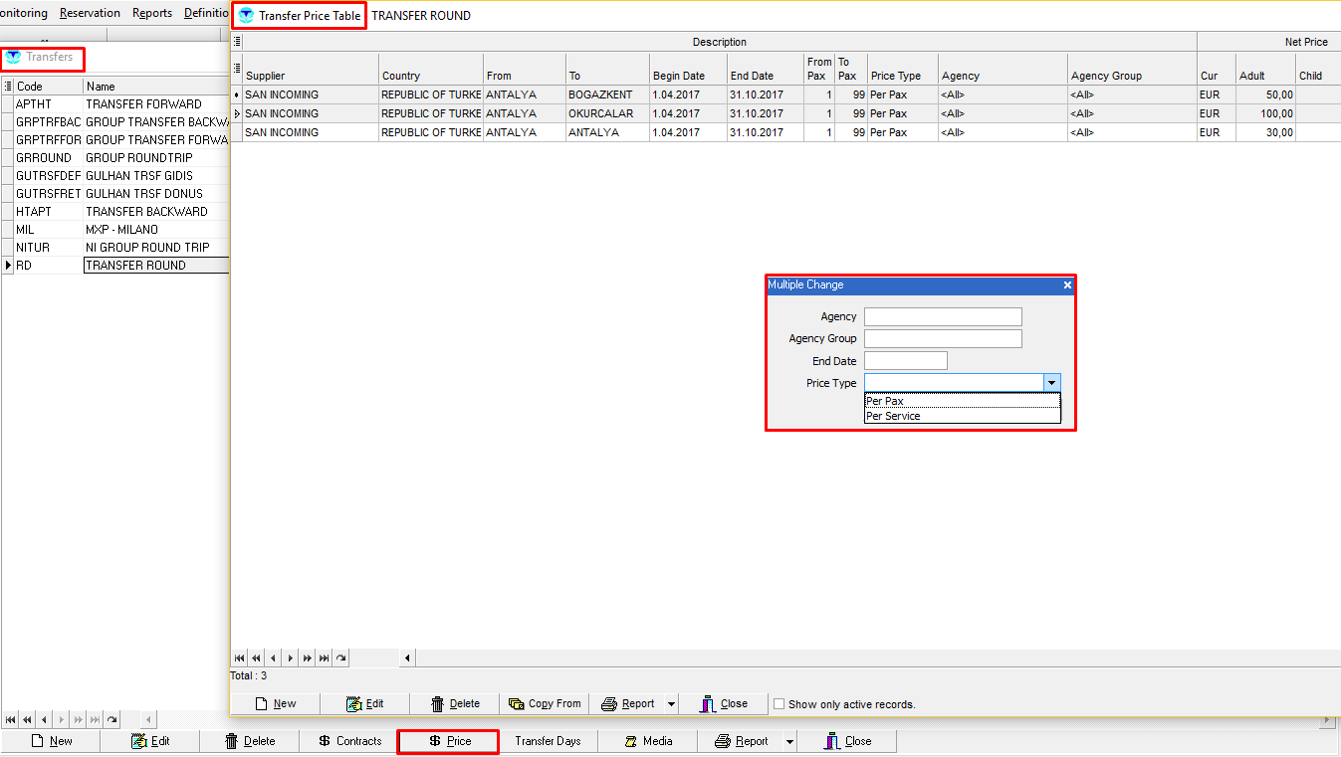Delete the selected price table record
This screenshot has width=1341, height=757.
(x=454, y=703)
